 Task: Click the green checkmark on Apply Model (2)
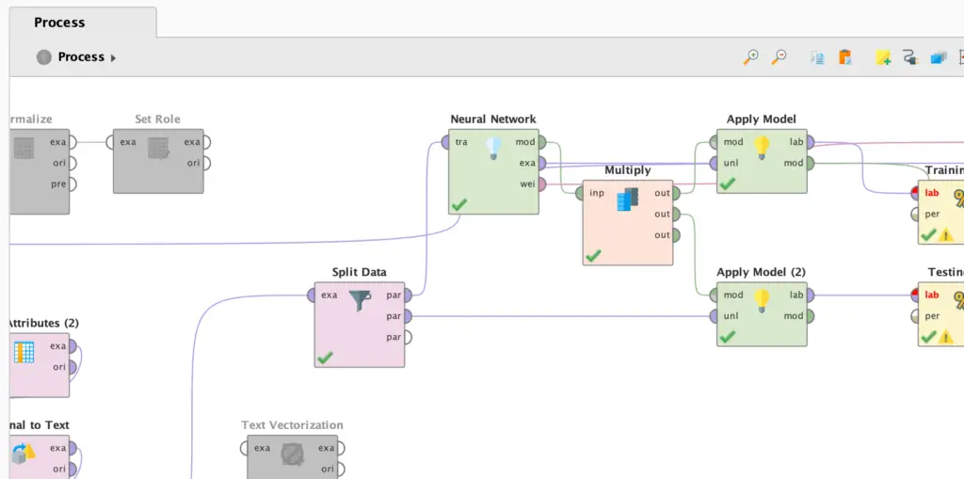coord(728,337)
